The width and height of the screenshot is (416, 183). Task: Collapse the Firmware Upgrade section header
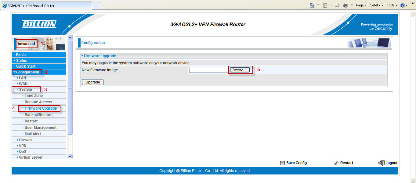pos(234,56)
